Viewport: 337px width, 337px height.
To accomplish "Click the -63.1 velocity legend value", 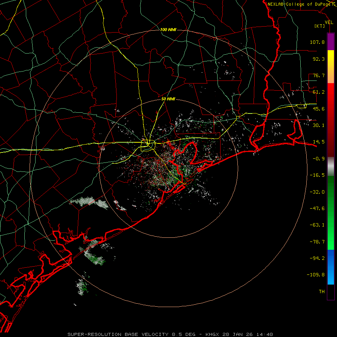I will (317, 225).
